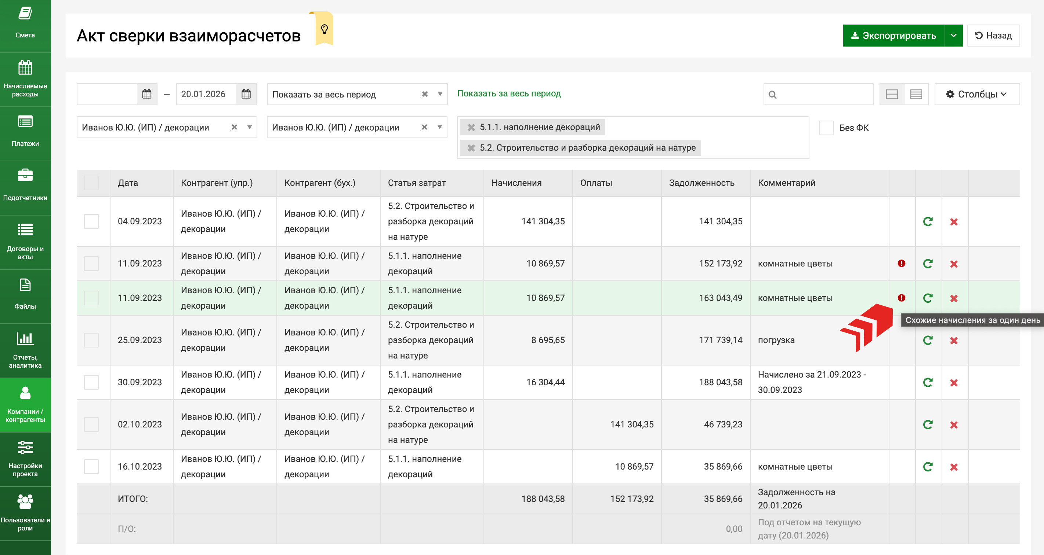Delete the 25.09.2023 row with red cross
Viewport: 1044px width, 555px height.
[954, 341]
